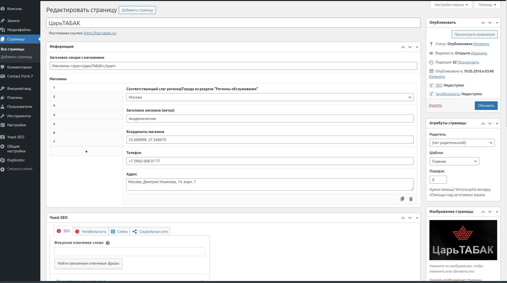Move Изображение страницы box up with arrow

tap(483, 212)
